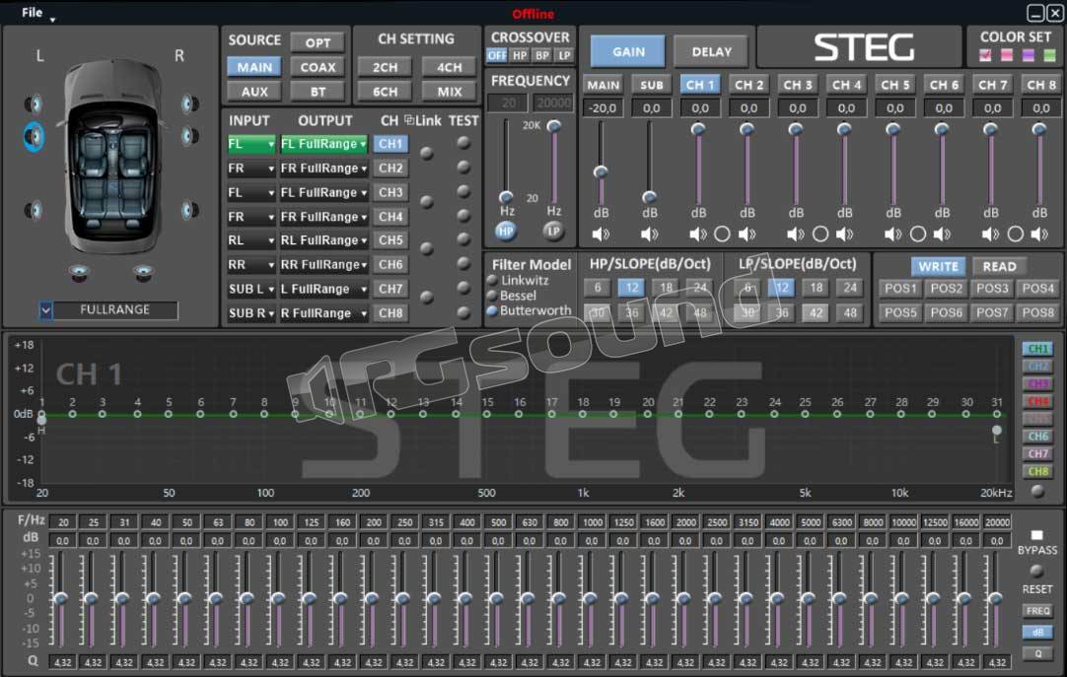Open the FL FullRange output dropdown for CH1
Viewport: 1067px width, 677px height.
323,144
